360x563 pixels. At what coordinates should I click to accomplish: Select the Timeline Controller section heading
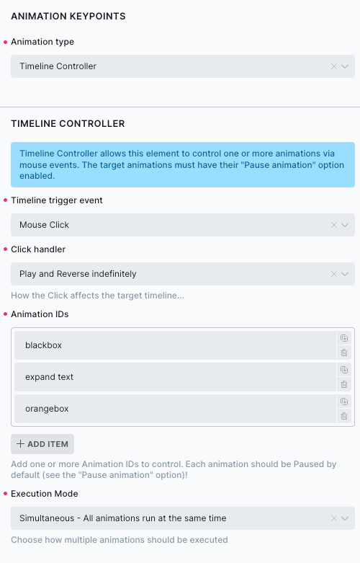click(68, 123)
